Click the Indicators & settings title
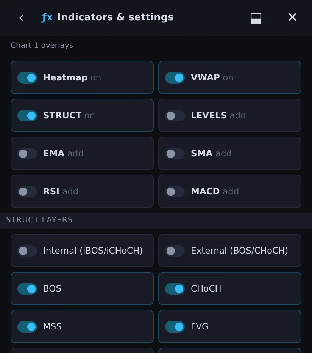The image size is (312, 353). (115, 17)
